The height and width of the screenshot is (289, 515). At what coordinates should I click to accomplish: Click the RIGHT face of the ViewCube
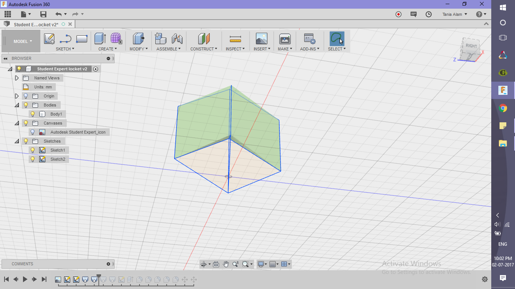click(x=471, y=46)
